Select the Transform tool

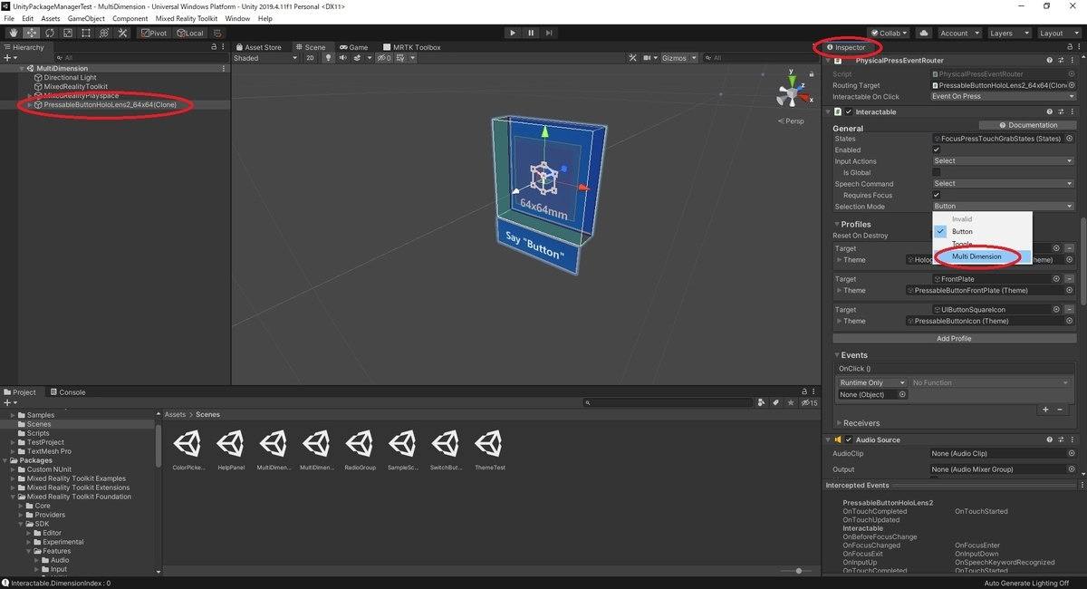[x=104, y=34]
